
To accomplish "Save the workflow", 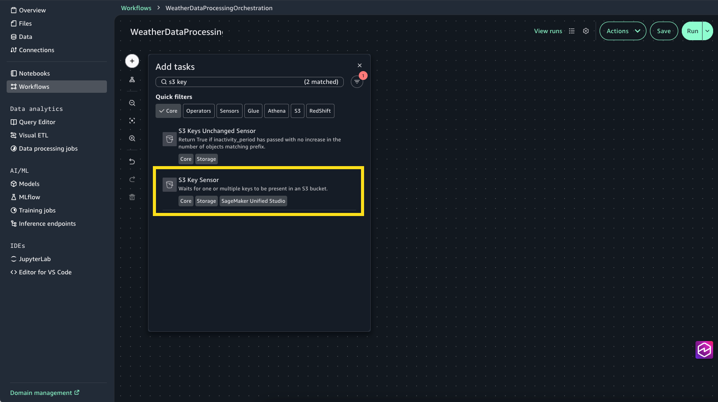I will coord(664,31).
